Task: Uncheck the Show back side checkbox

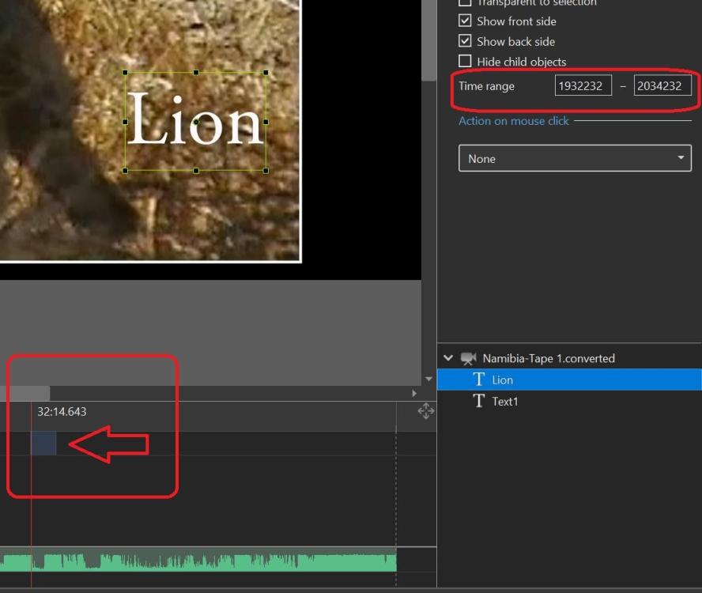Action: (465, 41)
